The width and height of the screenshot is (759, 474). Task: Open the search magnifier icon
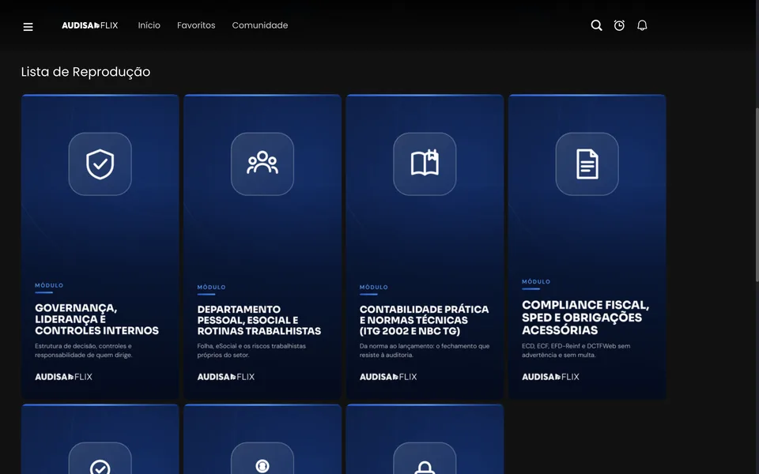coord(596,25)
